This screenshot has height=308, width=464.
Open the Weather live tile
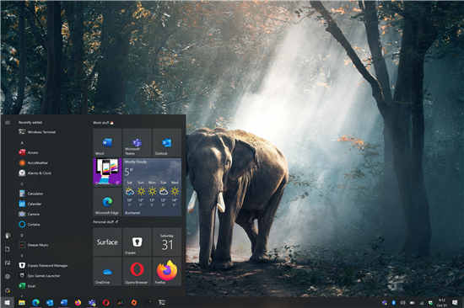152,187
